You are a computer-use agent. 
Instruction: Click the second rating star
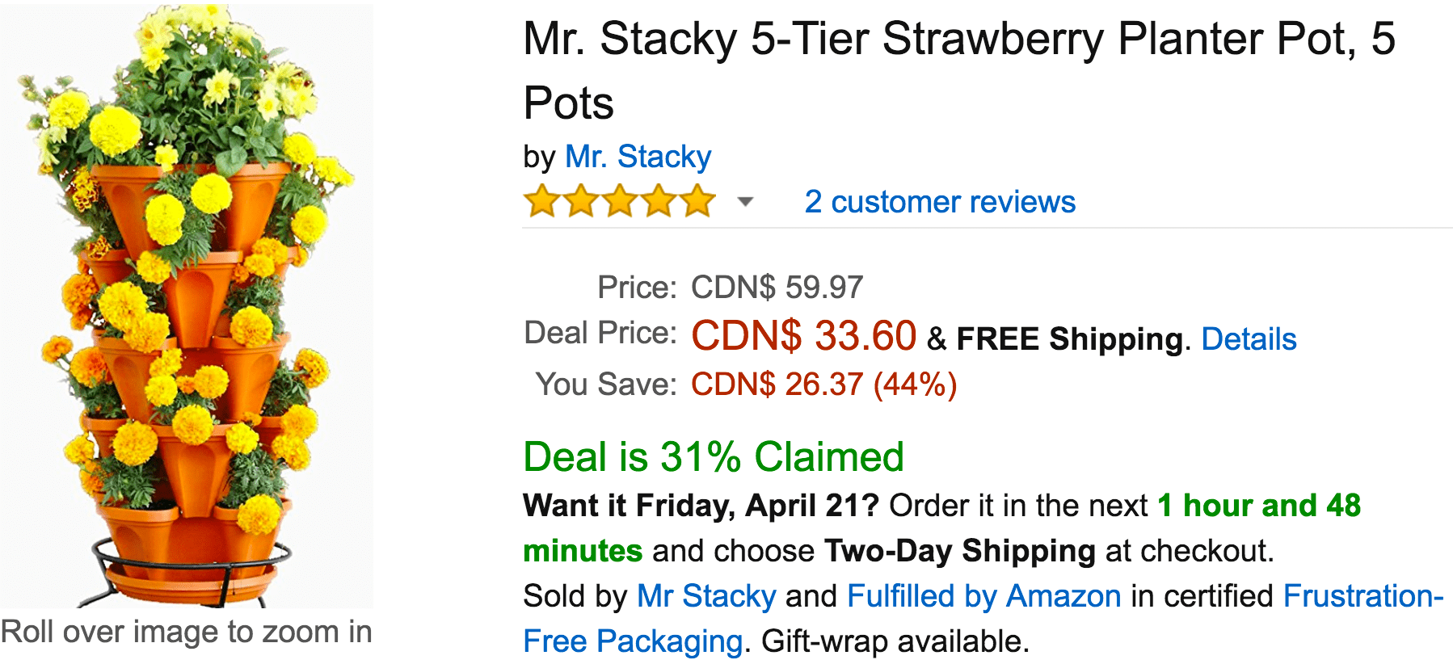pyautogui.click(x=581, y=201)
